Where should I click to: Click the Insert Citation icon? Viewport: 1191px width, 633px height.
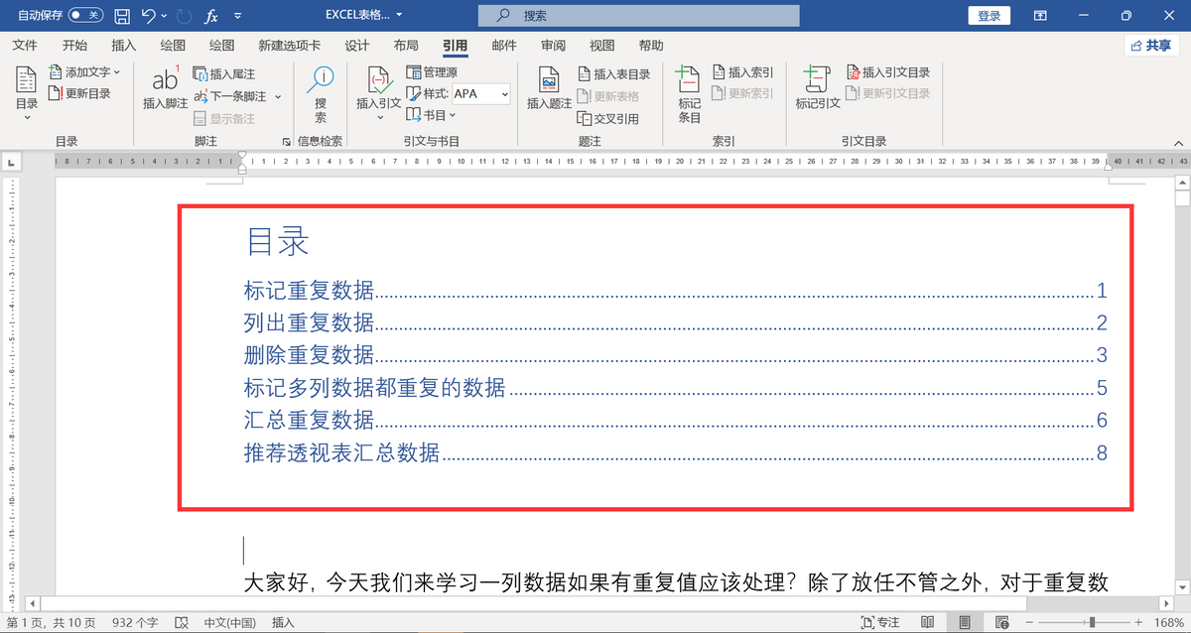coord(378,80)
